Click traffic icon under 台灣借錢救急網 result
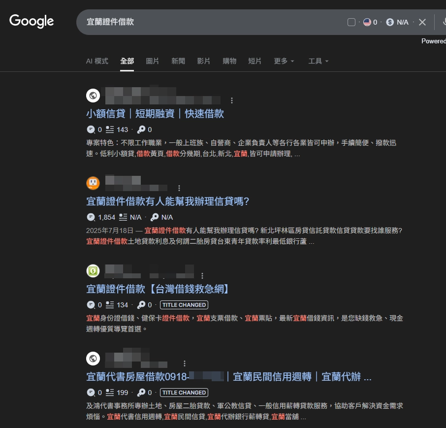 (91, 305)
